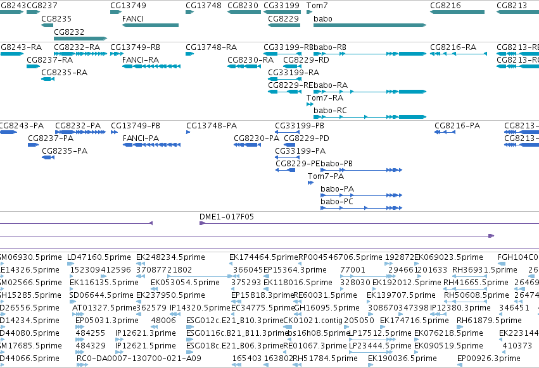Screen dimensions: 539x368
Task: Click the RC0-DA0007-130700-021-A09 EST label
Action: click(139, 359)
